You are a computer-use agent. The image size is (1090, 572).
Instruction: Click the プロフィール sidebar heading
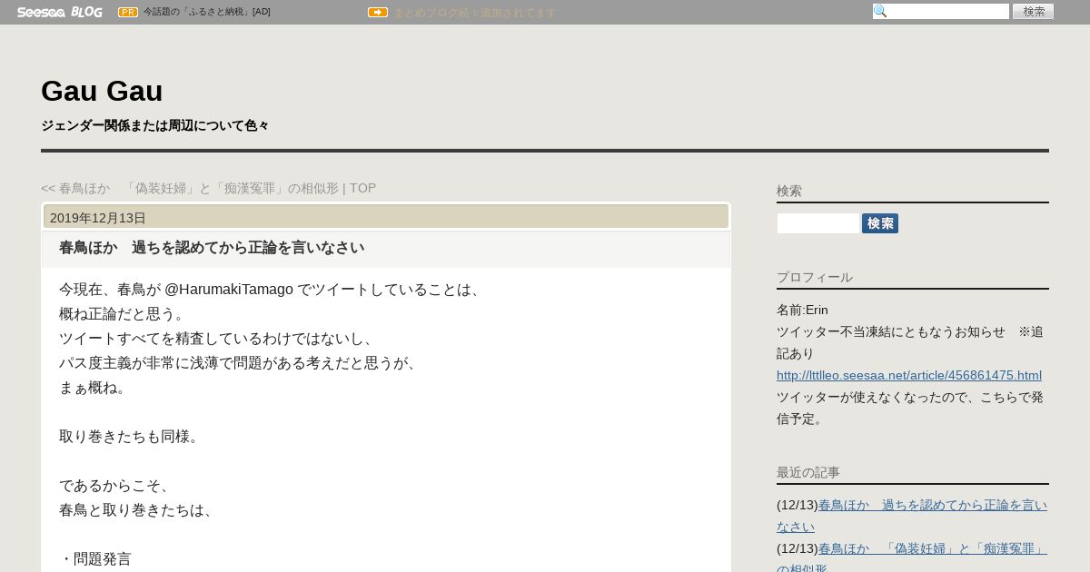(815, 277)
